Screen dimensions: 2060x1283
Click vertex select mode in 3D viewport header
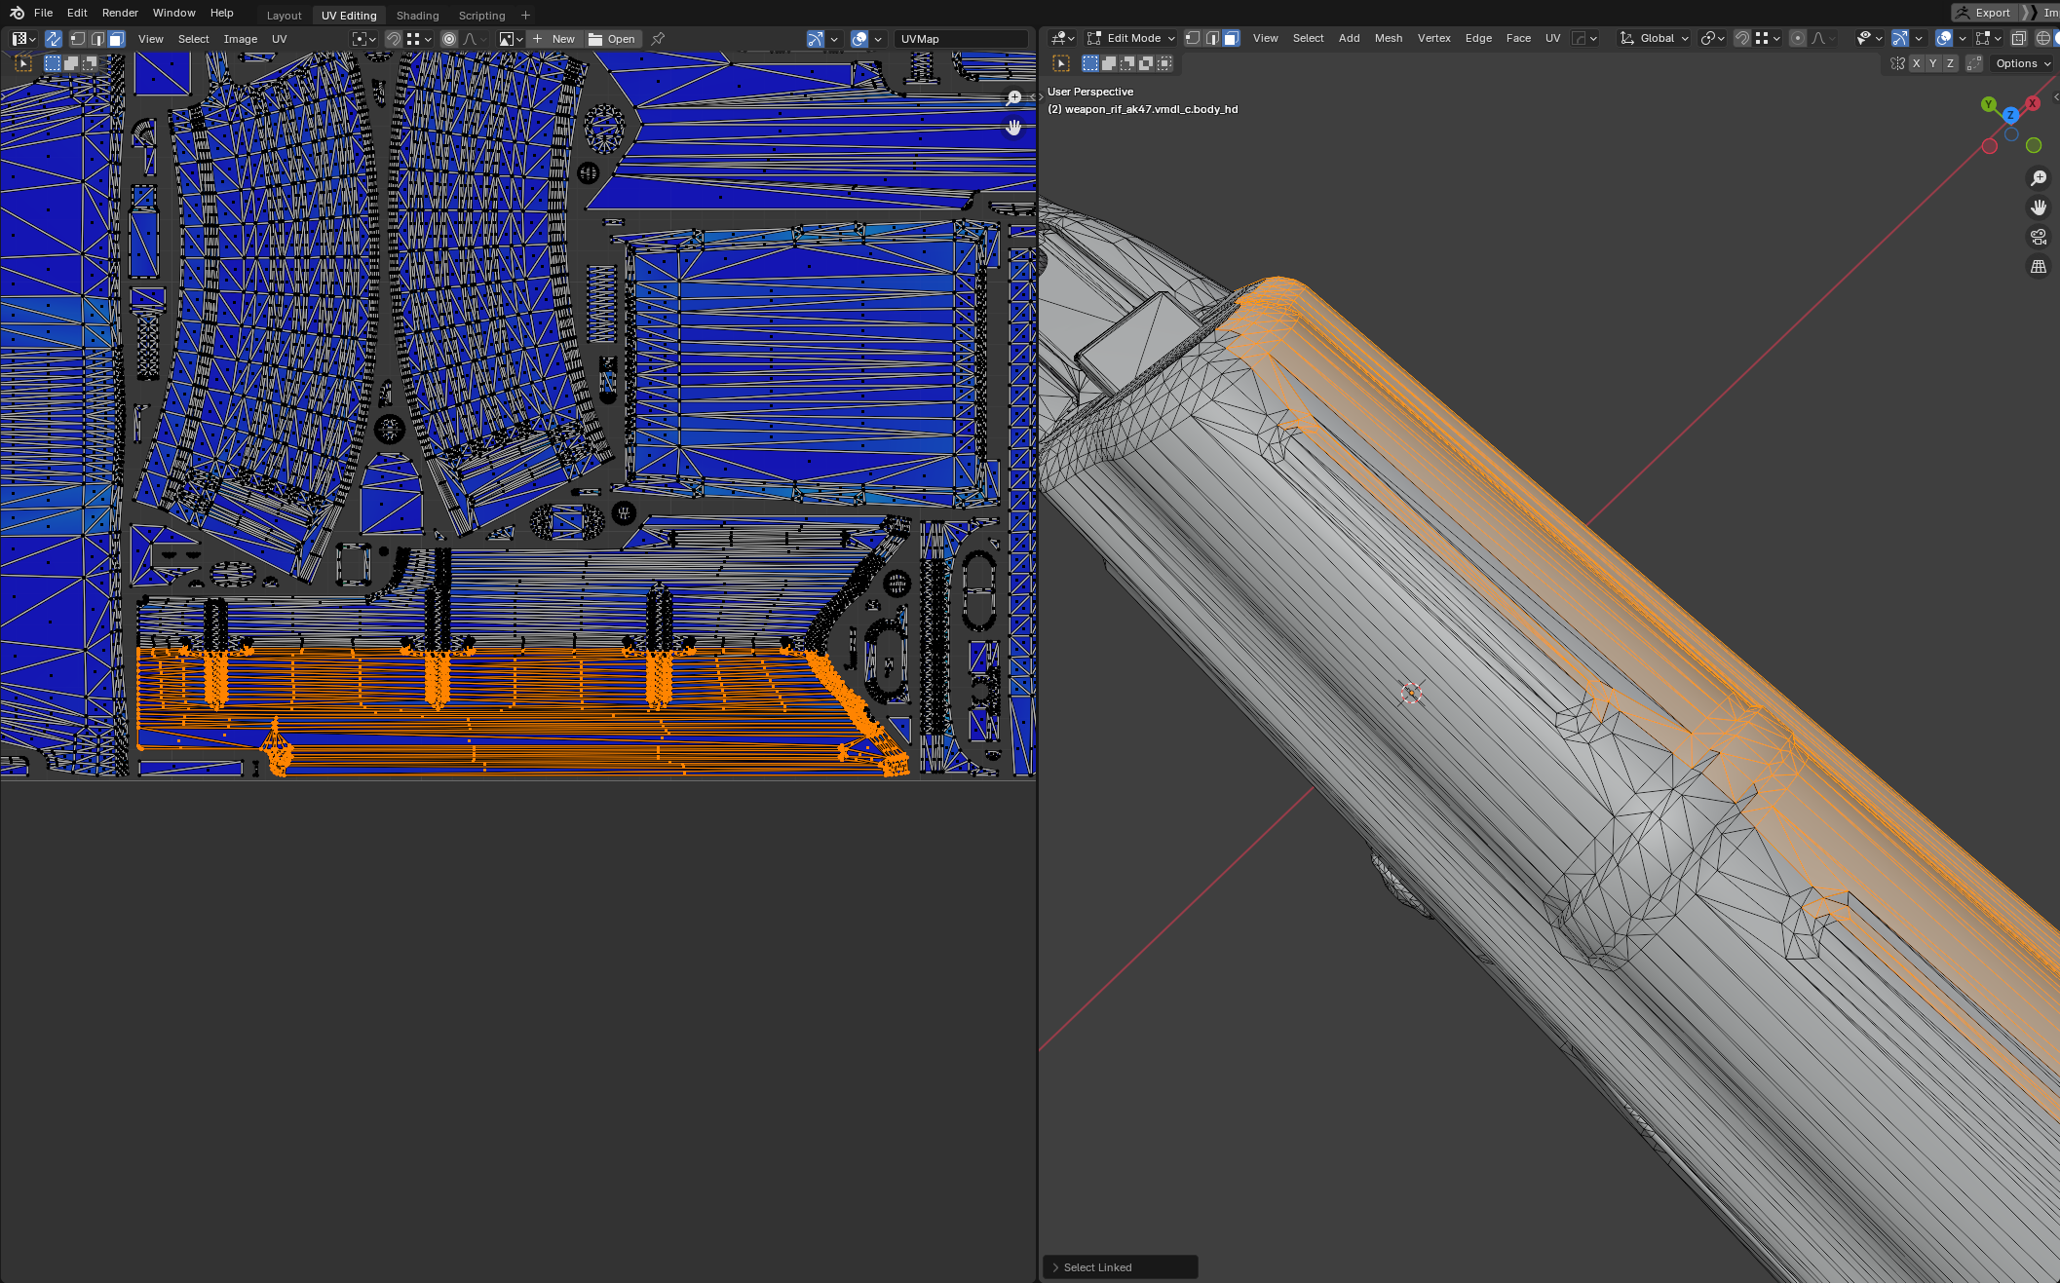coord(1192,38)
